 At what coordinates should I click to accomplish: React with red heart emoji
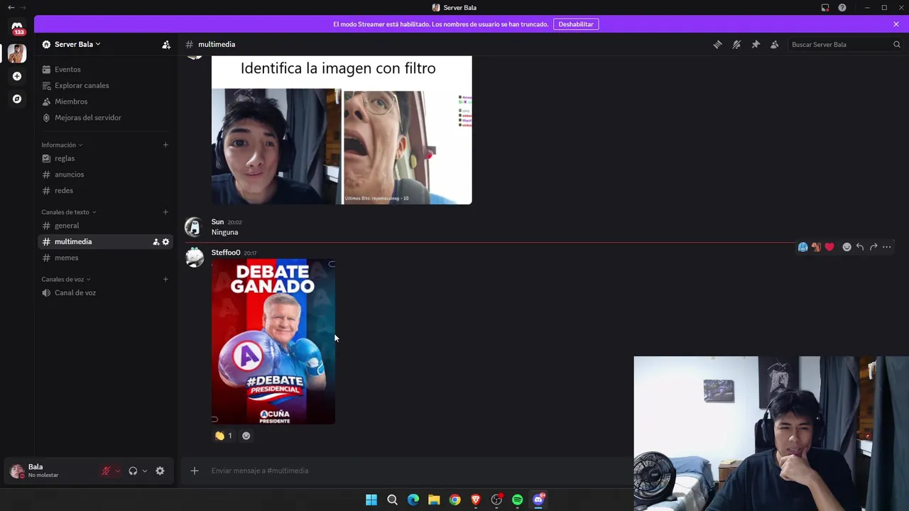pyautogui.click(x=829, y=247)
